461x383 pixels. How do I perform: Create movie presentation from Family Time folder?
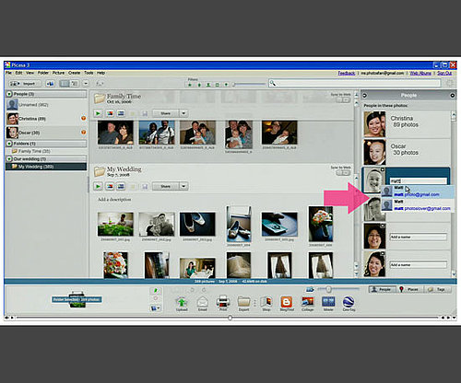tap(121, 113)
